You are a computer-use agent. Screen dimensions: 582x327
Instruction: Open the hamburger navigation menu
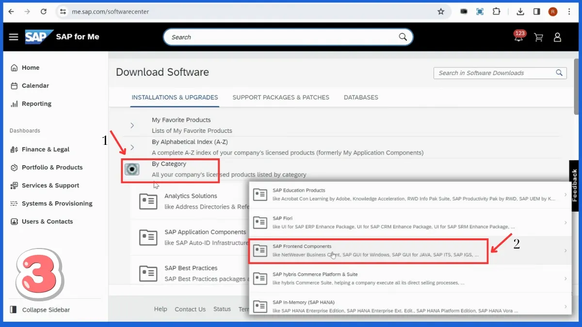13,36
